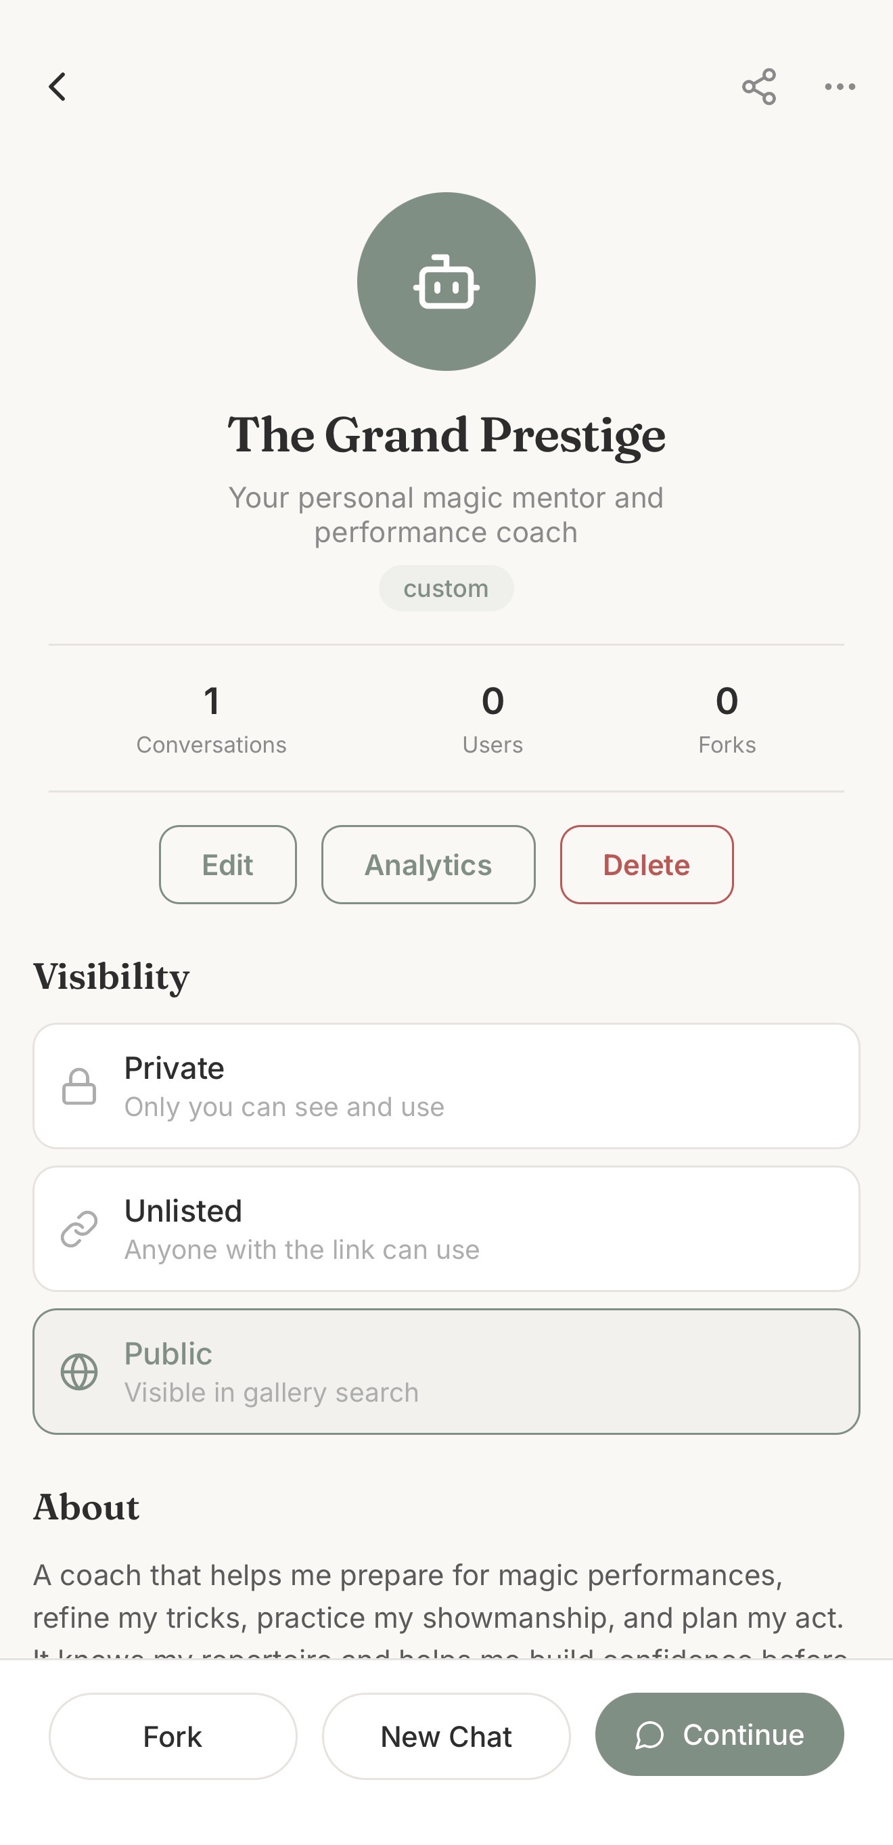The height and width of the screenshot is (1845, 893).
Task: Tap the globe icon beside Public
Action: click(78, 1372)
